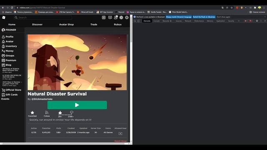Image resolution: width=267 pixels, height=150 pixels.
Task: Toggle the DevTools device toolbar icon
Action: (x=139, y=21)
